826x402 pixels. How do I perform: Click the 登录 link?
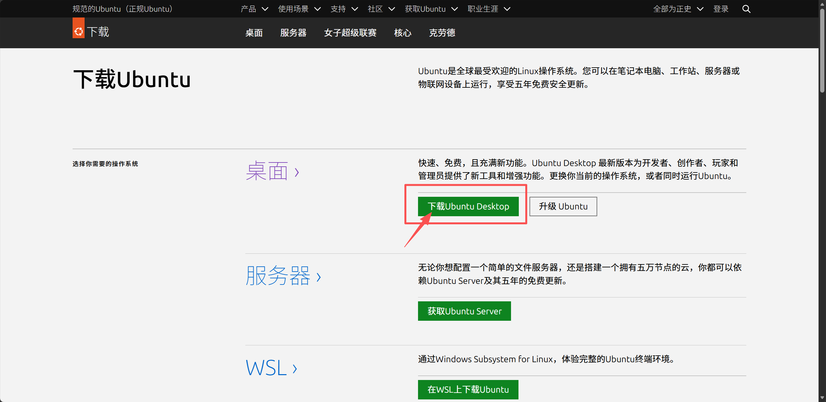click(721, 9)
